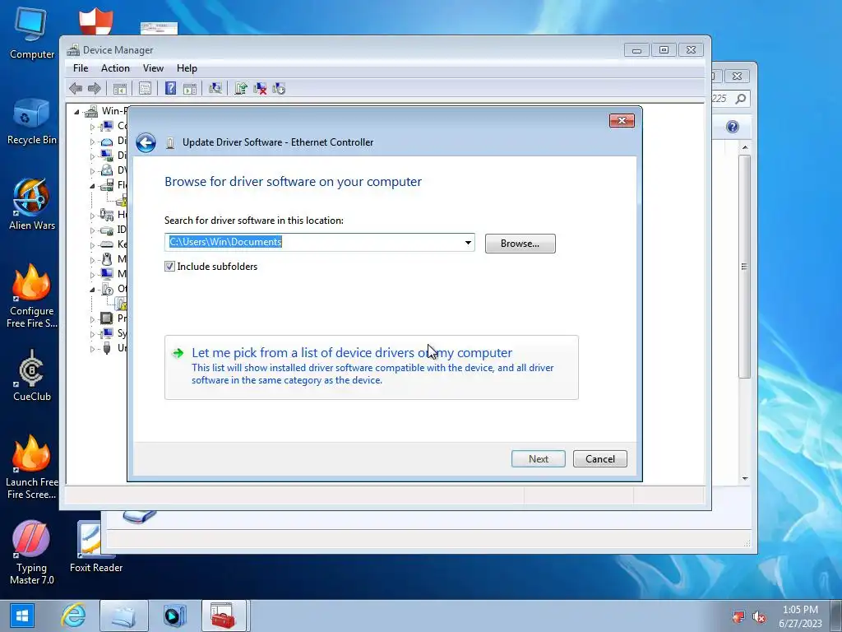Launch the CueClub desktop shortcut
The width and height of the screenshot is (842, 632).
[32, 375]
